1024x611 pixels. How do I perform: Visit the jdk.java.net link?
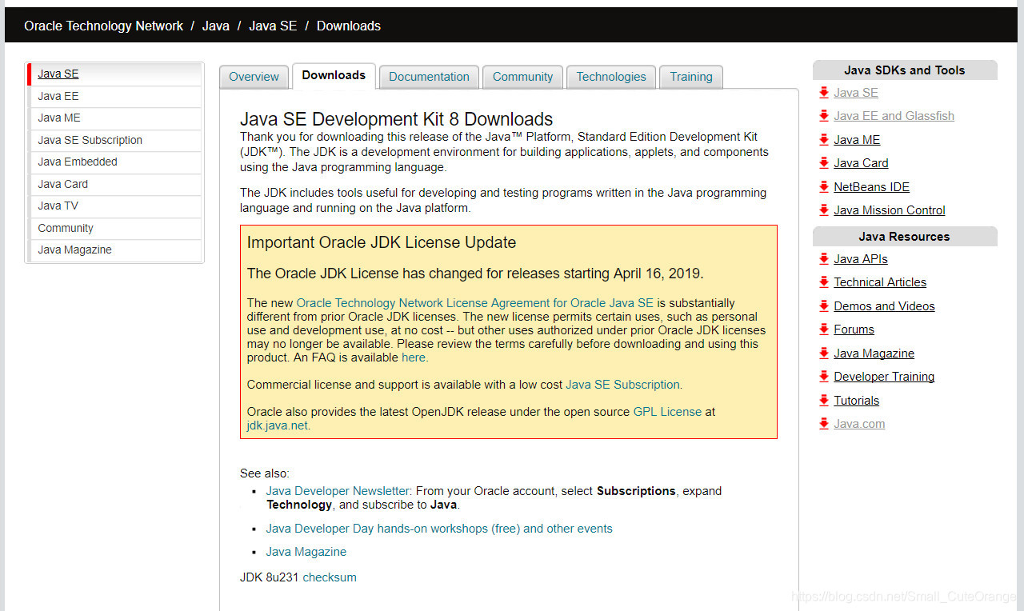(277, 425)
